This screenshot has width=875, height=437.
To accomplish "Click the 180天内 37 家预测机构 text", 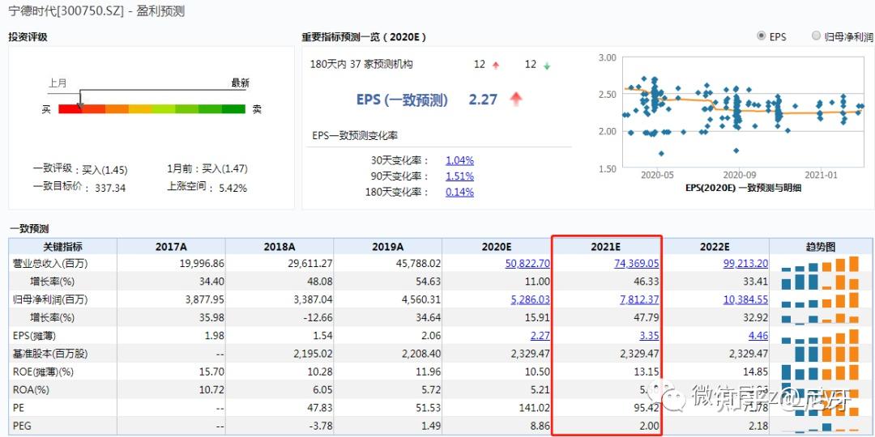I will pos(361,64).
